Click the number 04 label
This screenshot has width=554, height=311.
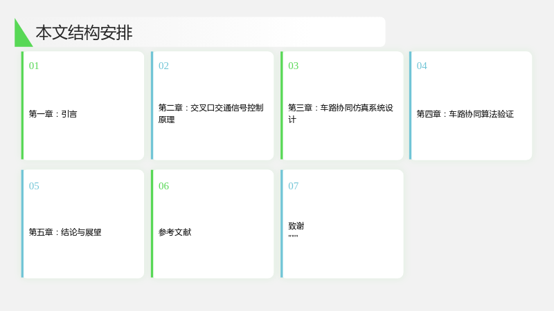click(422, 66)
